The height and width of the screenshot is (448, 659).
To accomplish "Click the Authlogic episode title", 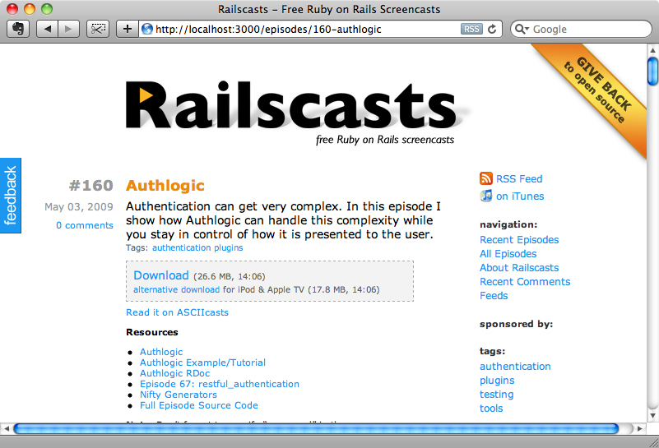I will pos(165,185).
